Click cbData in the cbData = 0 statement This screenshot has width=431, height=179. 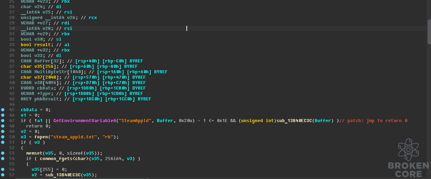[x=29, y=110]
